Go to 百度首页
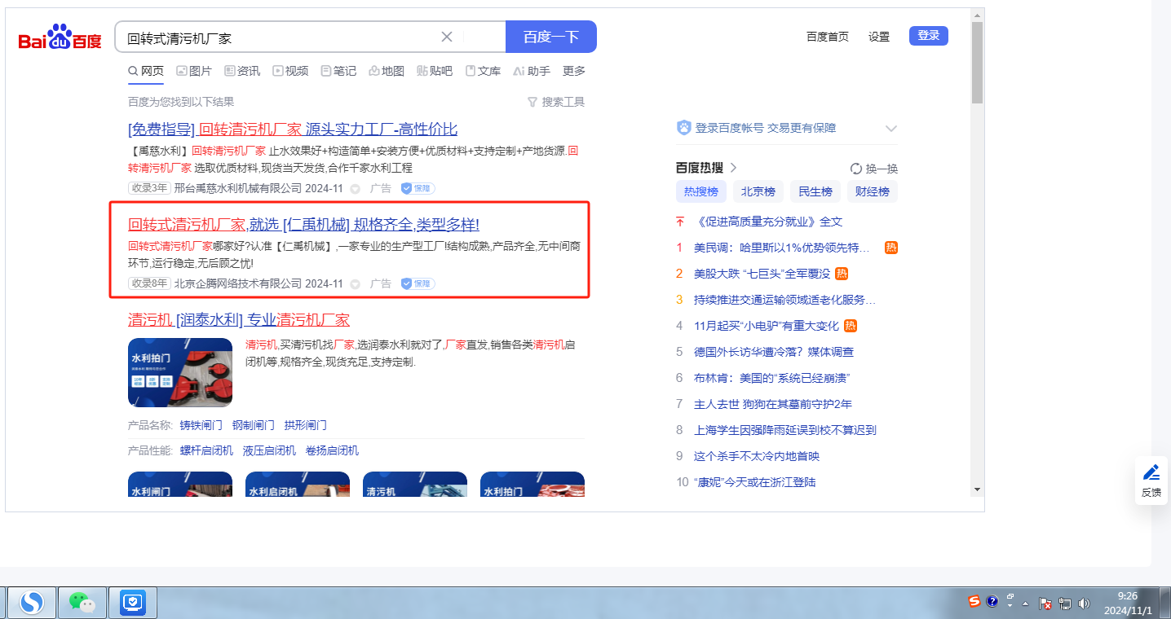Image resolution: width=1171 pixels, height=619 pixels. pyautogui.click(x=828, y=37)
